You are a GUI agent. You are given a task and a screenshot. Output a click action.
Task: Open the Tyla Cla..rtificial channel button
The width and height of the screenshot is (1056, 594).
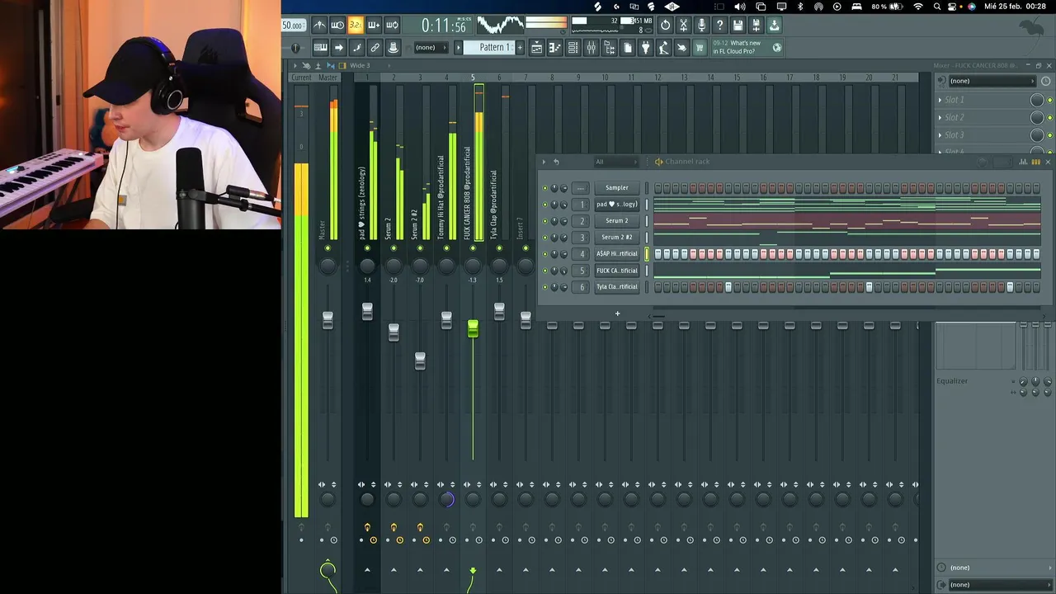(x=616, y=287)
